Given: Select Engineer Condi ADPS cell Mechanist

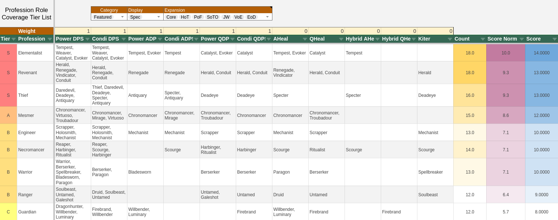Looking at the screenshot, I should pos(182,133).
